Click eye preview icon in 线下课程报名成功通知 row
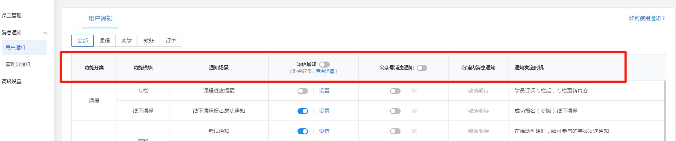Viewport: 676px width, 141px height. pos(414,111)
